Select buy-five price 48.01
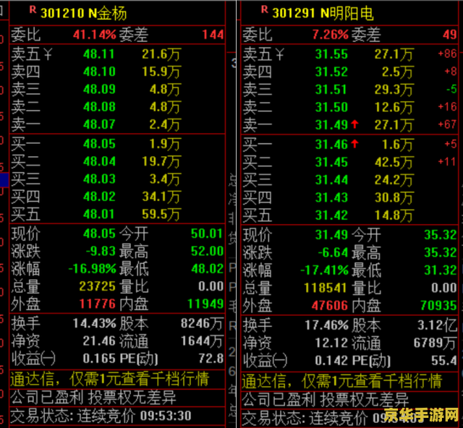The height and width of the screenshot is (428, 463). coord(99,214)
